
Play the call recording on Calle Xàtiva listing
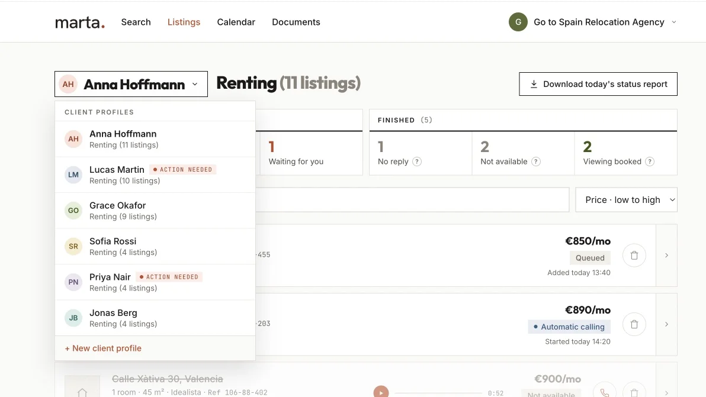[381, 392]
